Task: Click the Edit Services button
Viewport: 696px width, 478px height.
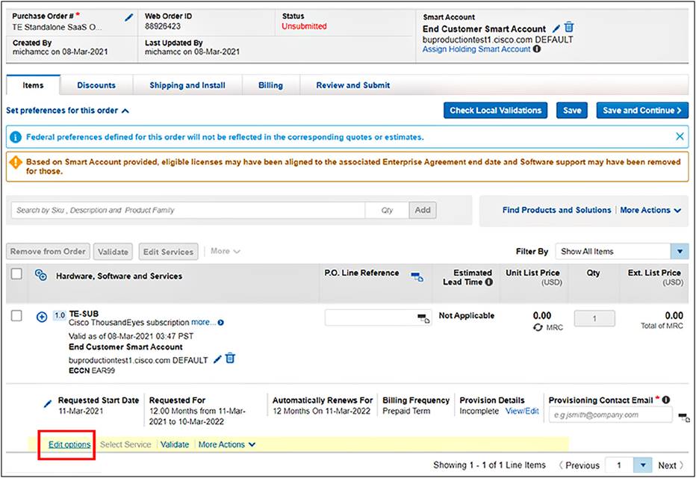Action: tap(169, 252)
